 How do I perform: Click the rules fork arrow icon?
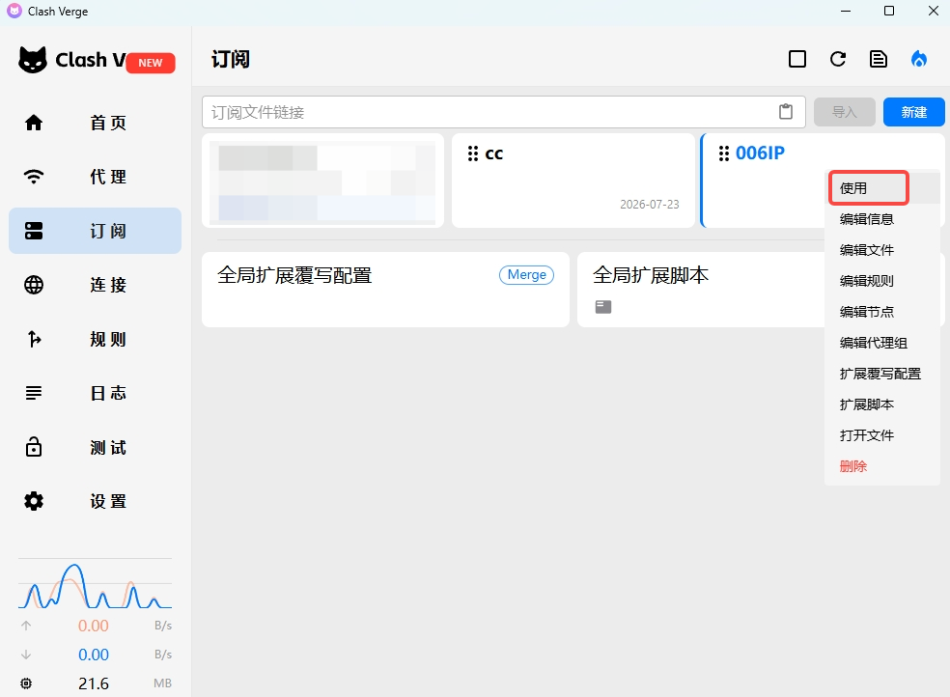[x=35, y=339]
